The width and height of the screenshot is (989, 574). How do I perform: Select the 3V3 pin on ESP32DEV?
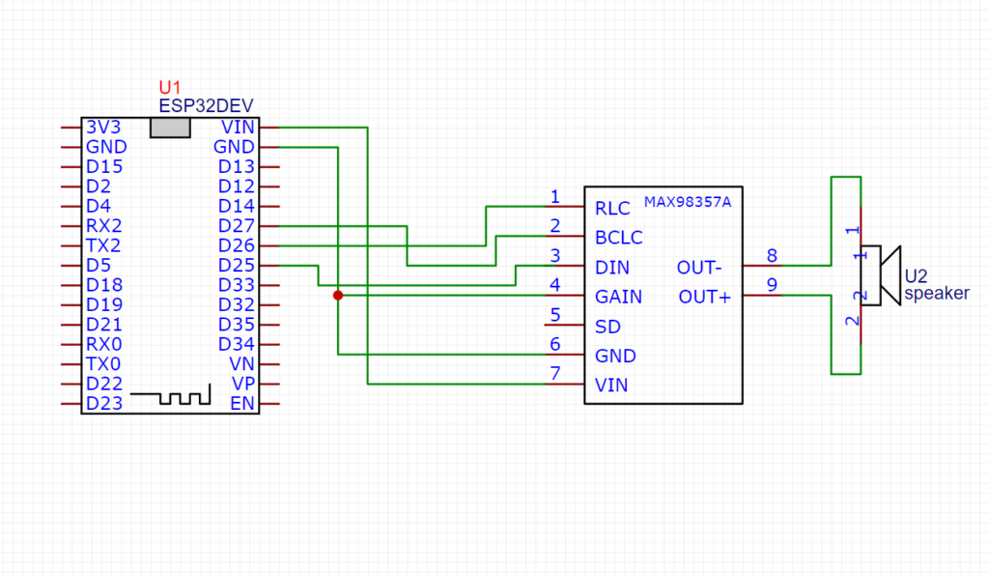tap(103, 128)
